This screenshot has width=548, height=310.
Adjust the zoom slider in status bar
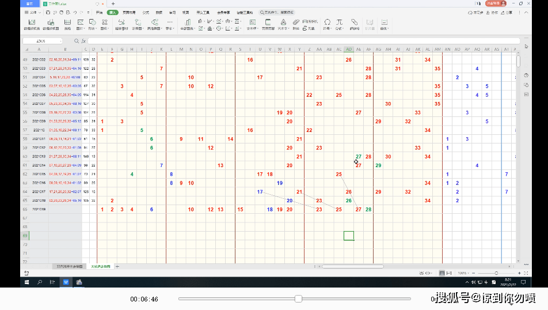496,273
